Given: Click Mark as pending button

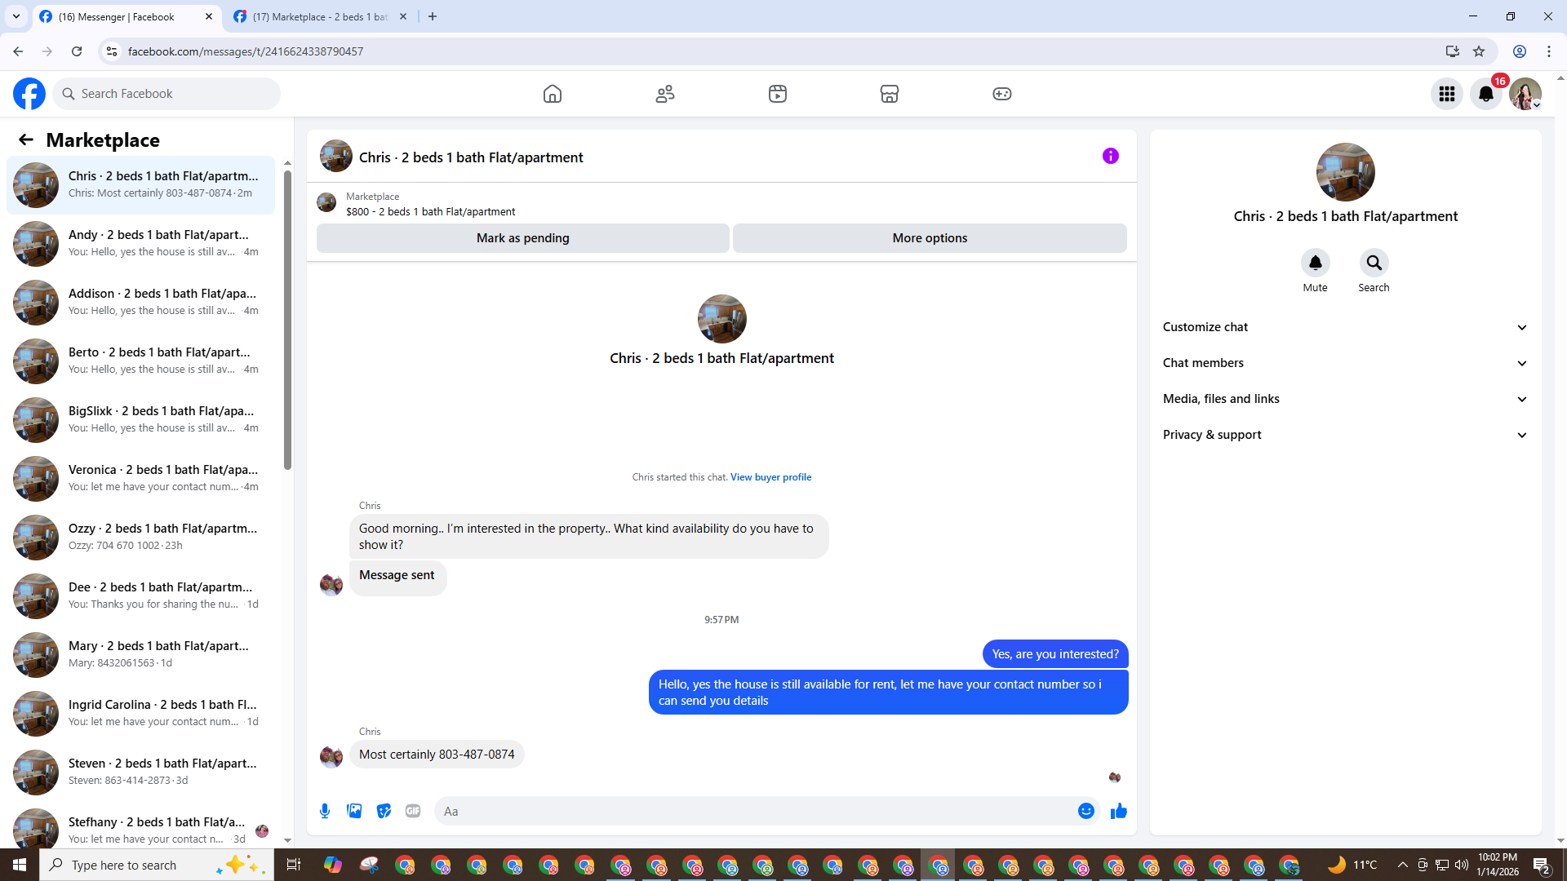Looking at the screenshot, I should point(522,238).
